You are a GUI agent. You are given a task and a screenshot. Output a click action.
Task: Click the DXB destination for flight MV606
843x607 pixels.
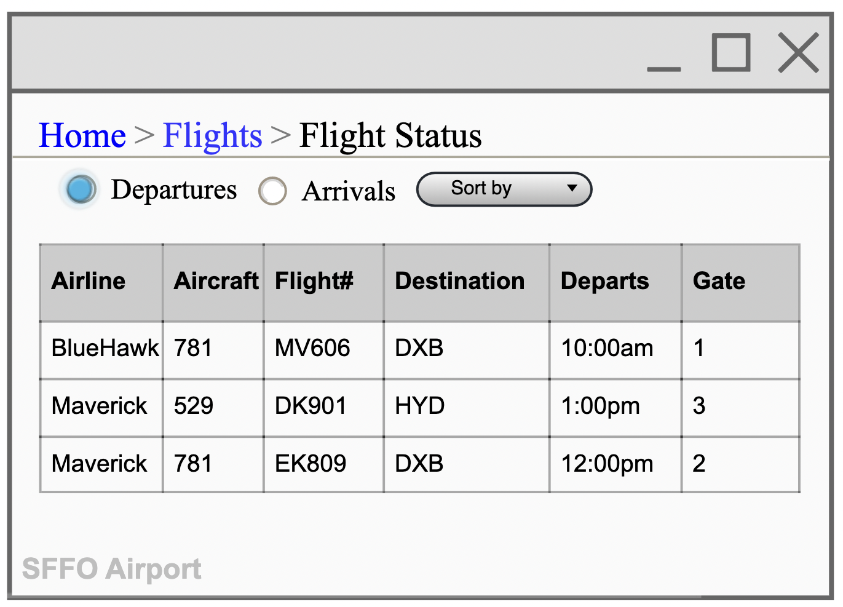(x=419, y=348)
